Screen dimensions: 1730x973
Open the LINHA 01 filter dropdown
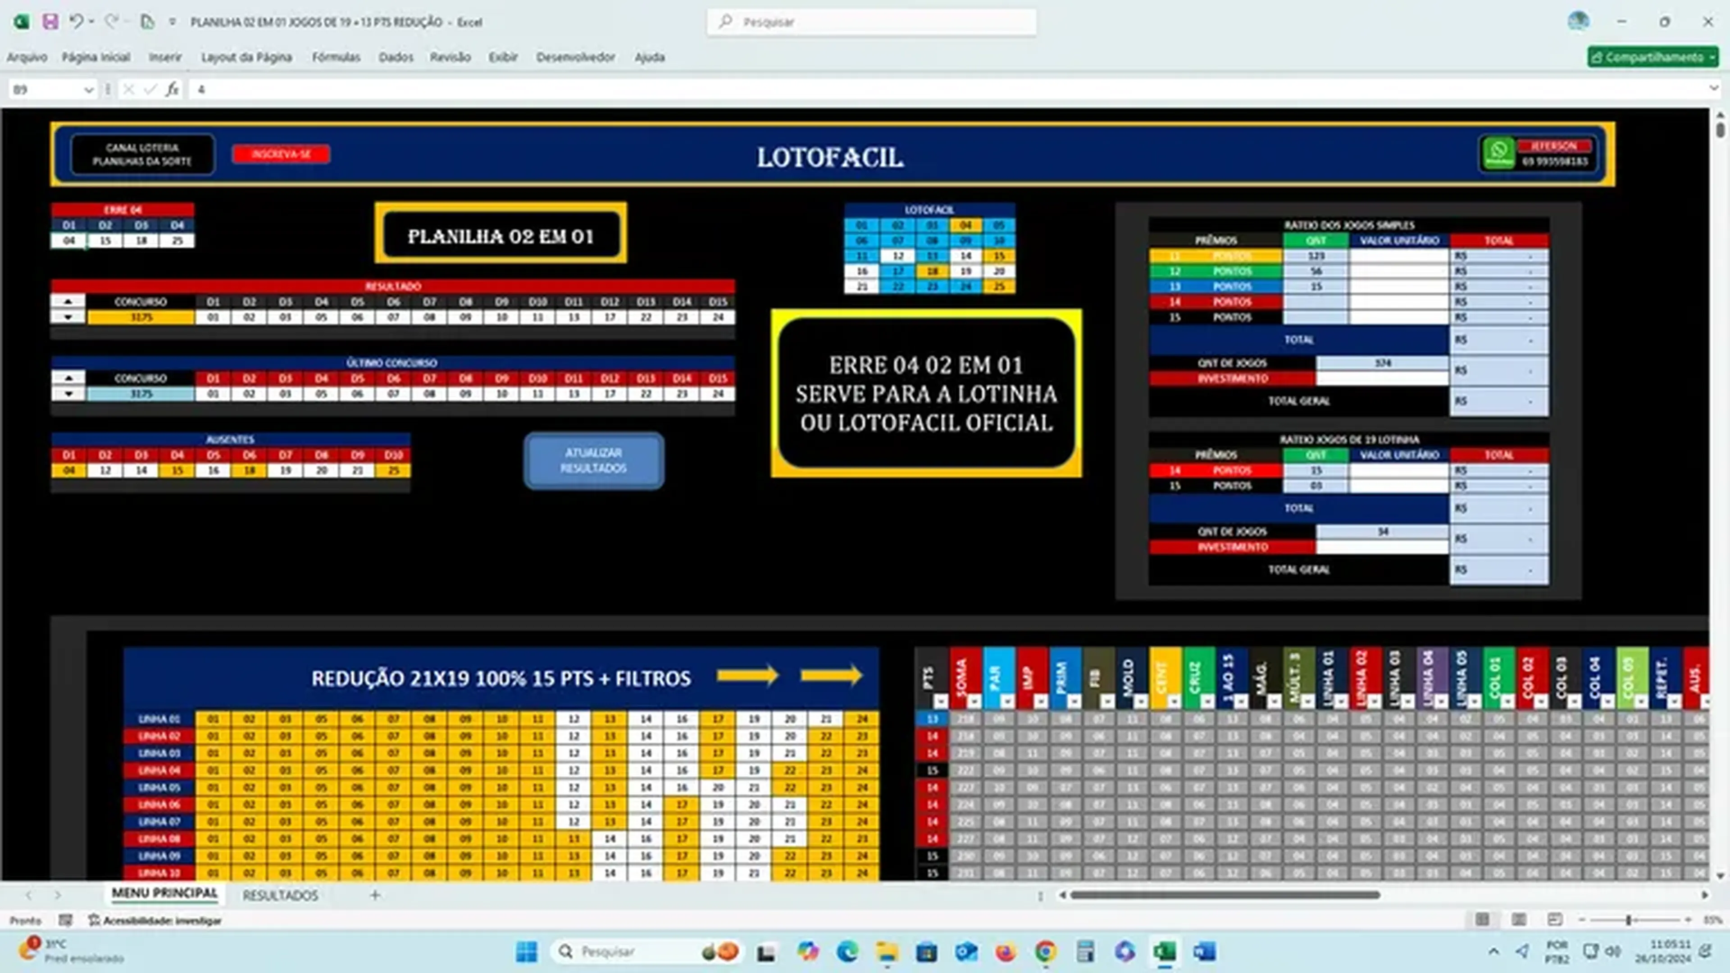point(1340,702)
